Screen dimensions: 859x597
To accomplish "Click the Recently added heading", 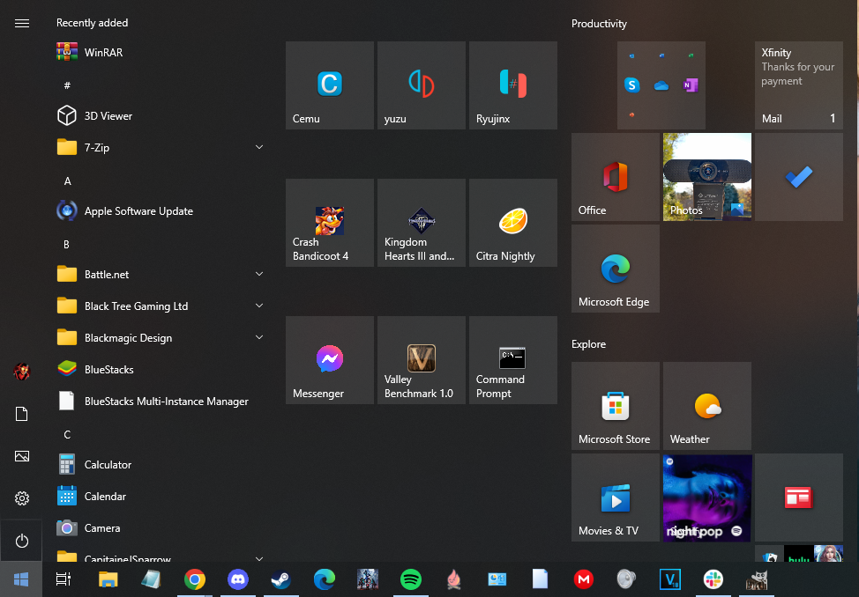I will click(x=92, y=23).
